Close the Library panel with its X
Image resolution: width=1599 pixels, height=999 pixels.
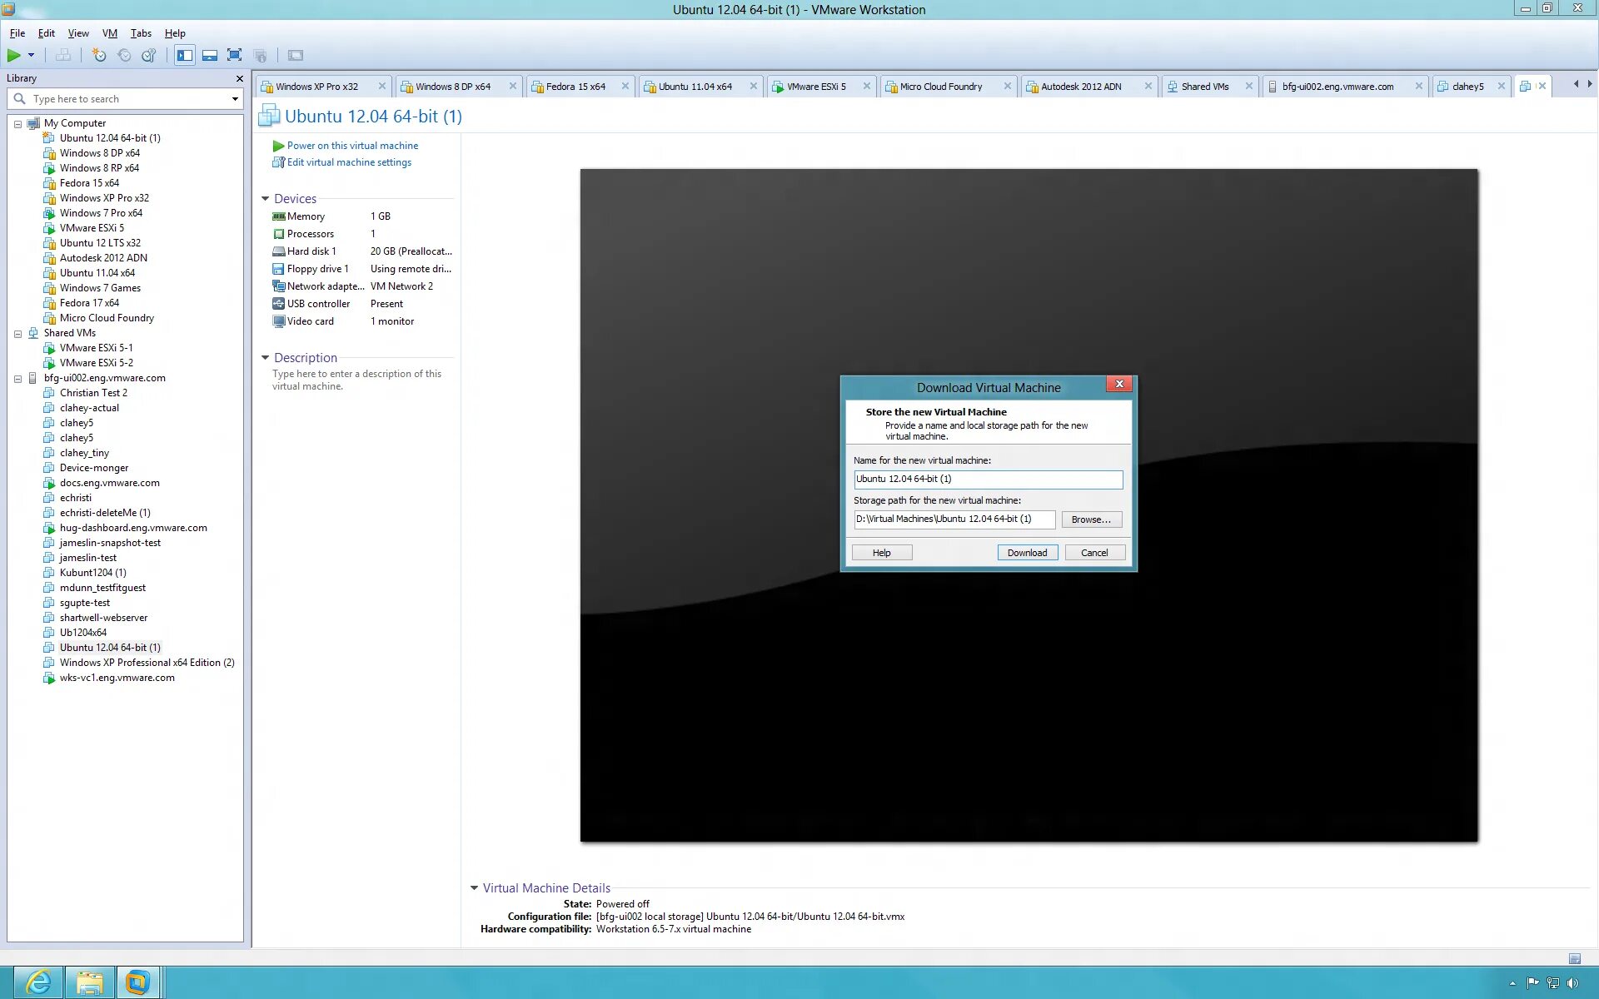pos(240,78)
